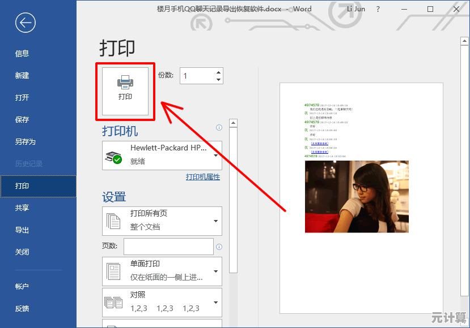Click the back arrow icon in sidebar
This screenshot has width=470, height=328.
[26, 23]
